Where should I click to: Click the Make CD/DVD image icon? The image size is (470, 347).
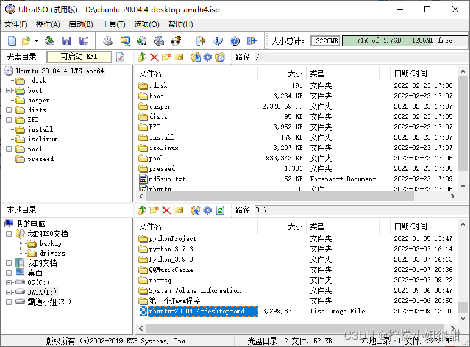pos(108,40)
